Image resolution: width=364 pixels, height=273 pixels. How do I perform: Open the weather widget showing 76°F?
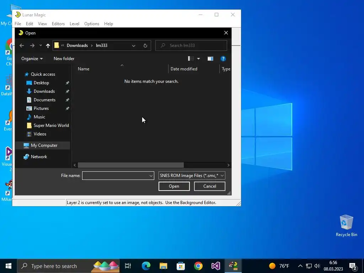click(279, 266)
